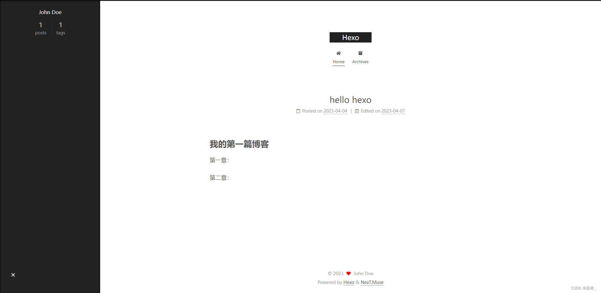Screen dimensions: 601x293
Task: Click the Posted calendar icon
Action: [298, 111]
